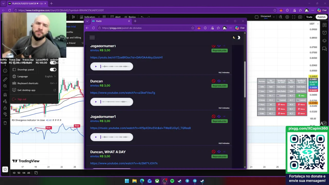The image size is (329, 185).
Task: Open Keyboard shortcuts menu entry
Action: click(x=34, y=83)
